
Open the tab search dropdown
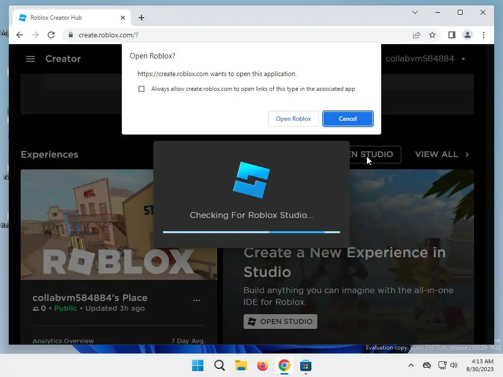(x=415, y=12)
